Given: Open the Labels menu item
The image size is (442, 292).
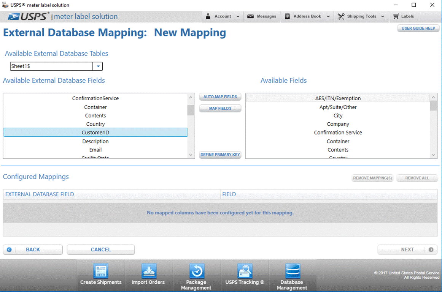Looking at the screenshot, I should click(404, 17).
